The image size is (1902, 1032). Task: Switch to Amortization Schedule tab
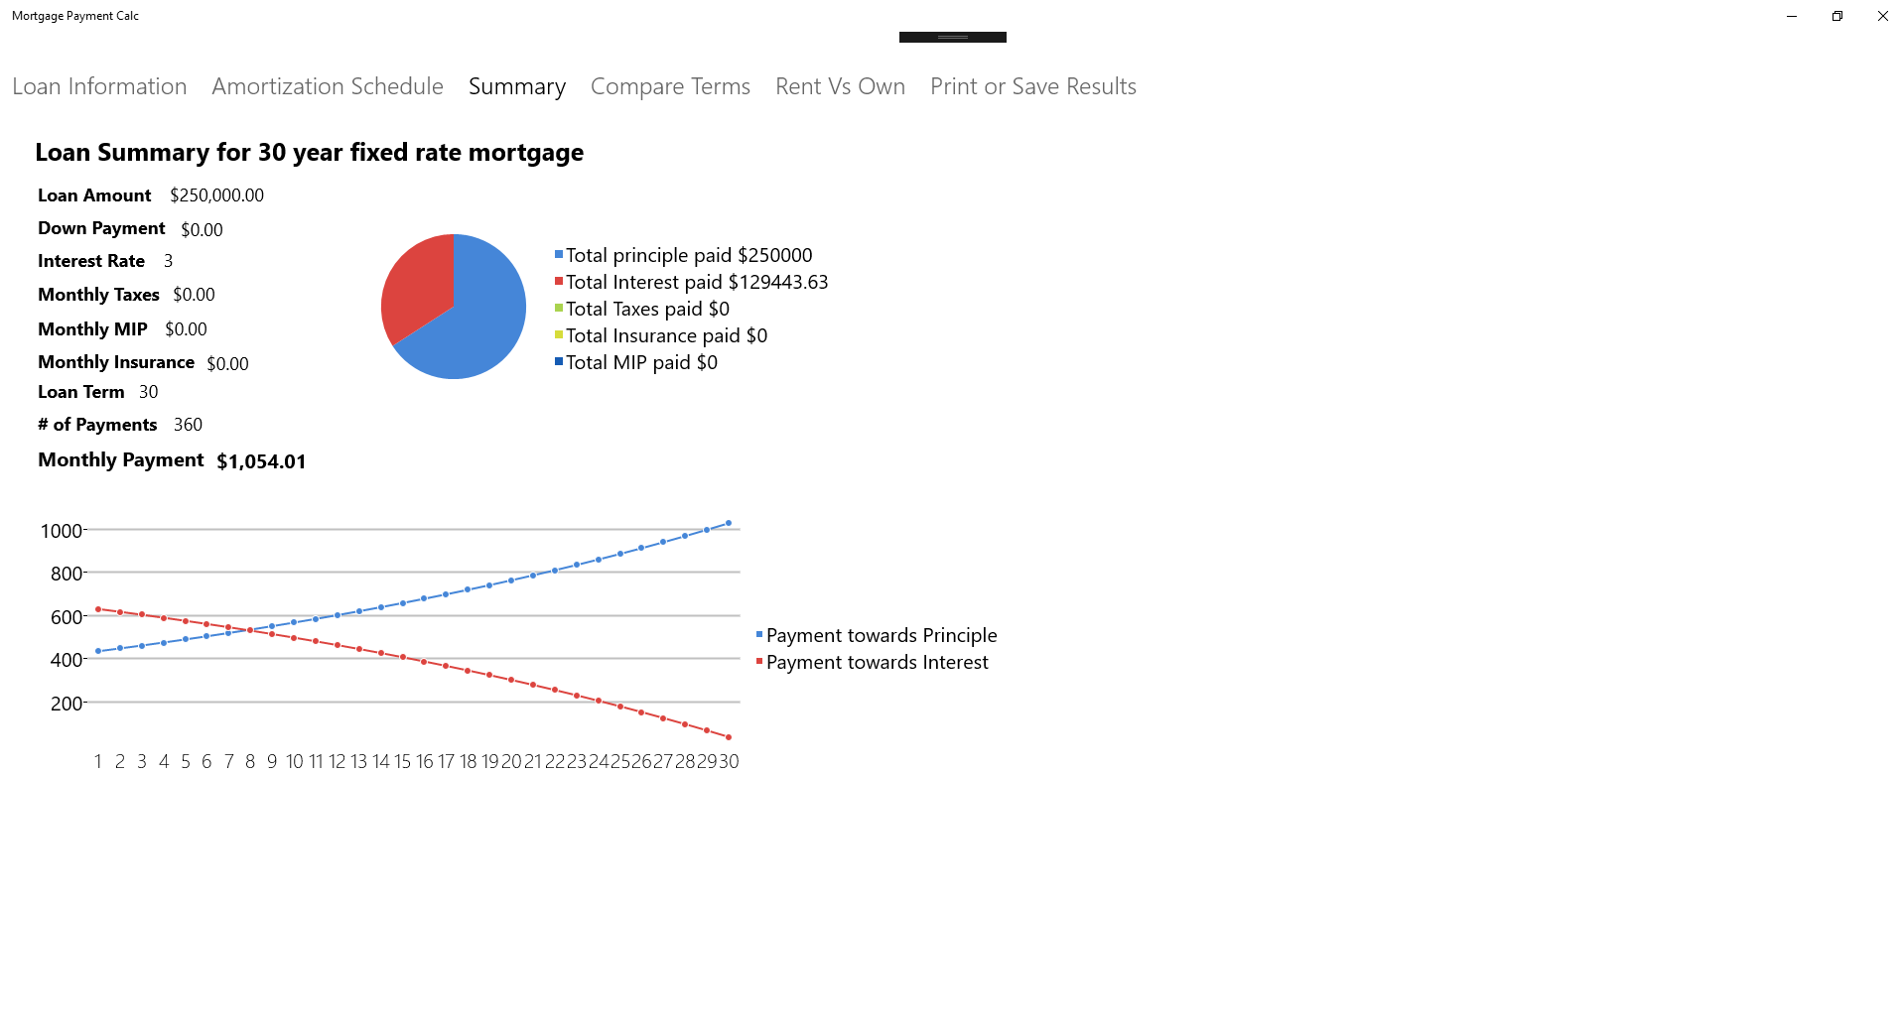click(328, 87)
